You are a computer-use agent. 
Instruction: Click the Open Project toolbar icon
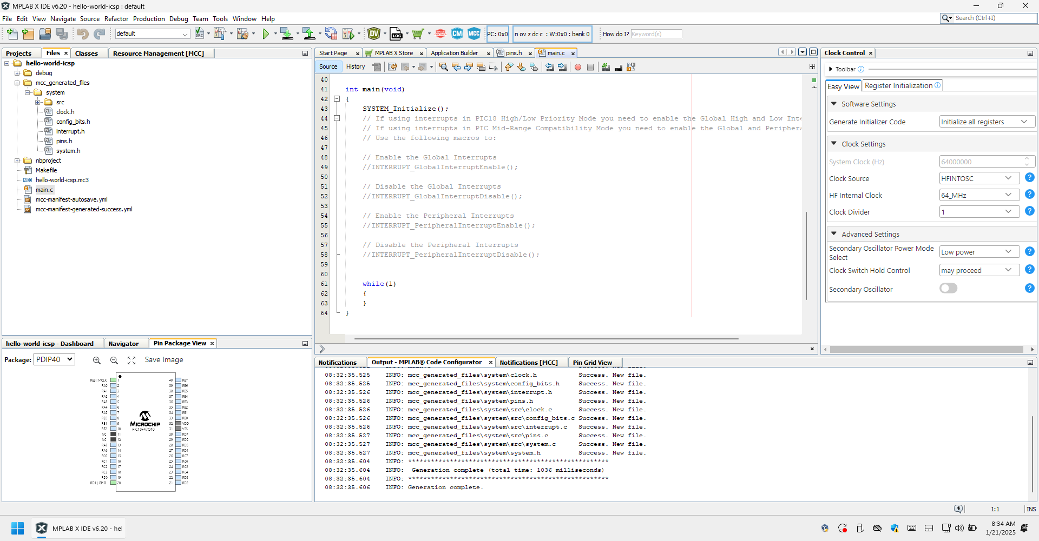[x=45, y=34]
